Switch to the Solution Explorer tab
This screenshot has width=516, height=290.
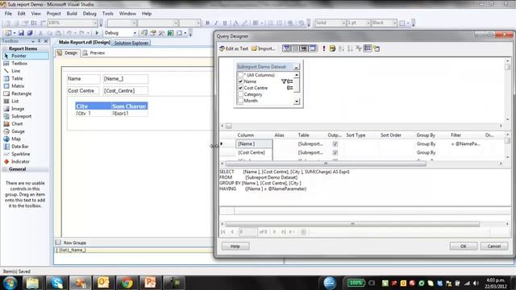point(131,43)
